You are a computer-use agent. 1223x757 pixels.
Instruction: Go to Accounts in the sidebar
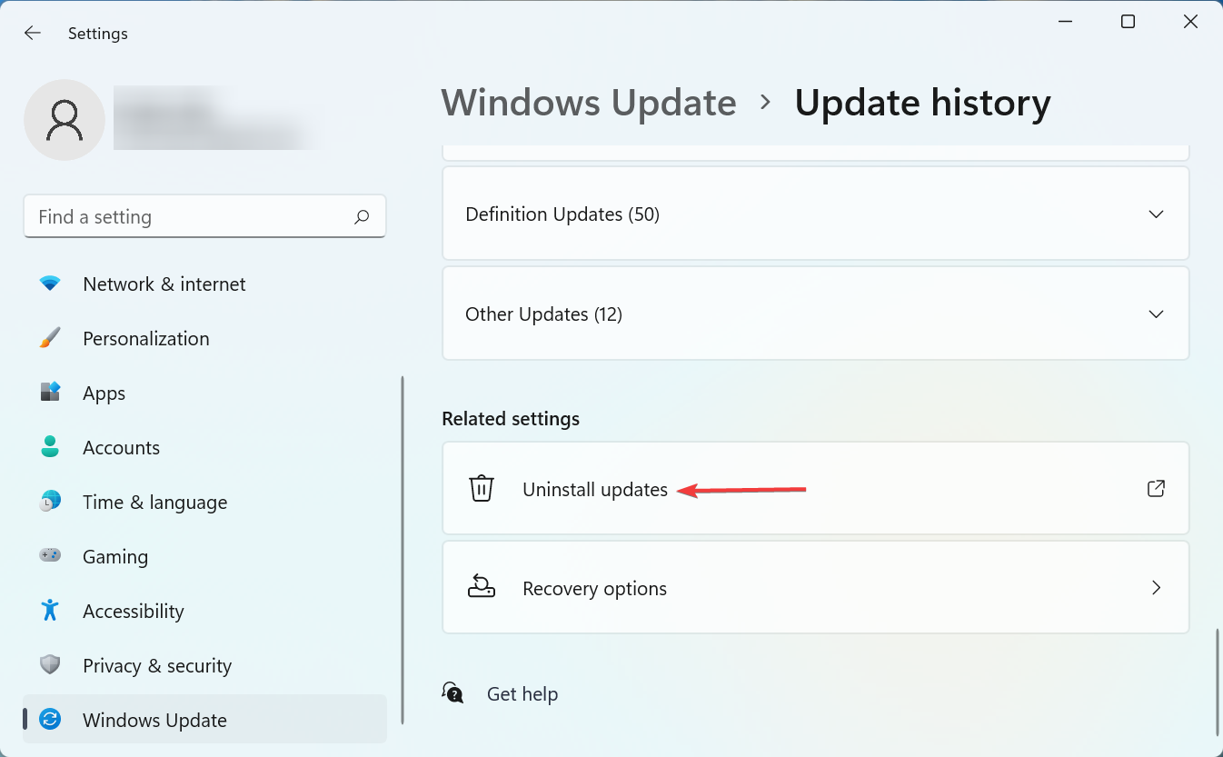tap(121, 448)
